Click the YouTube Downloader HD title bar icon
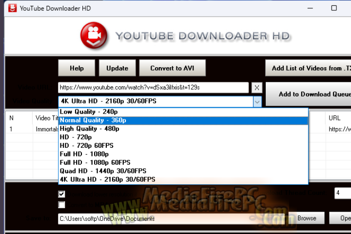Image resolution: width=351 pixels, height=234 pixels. pos(13,8)
